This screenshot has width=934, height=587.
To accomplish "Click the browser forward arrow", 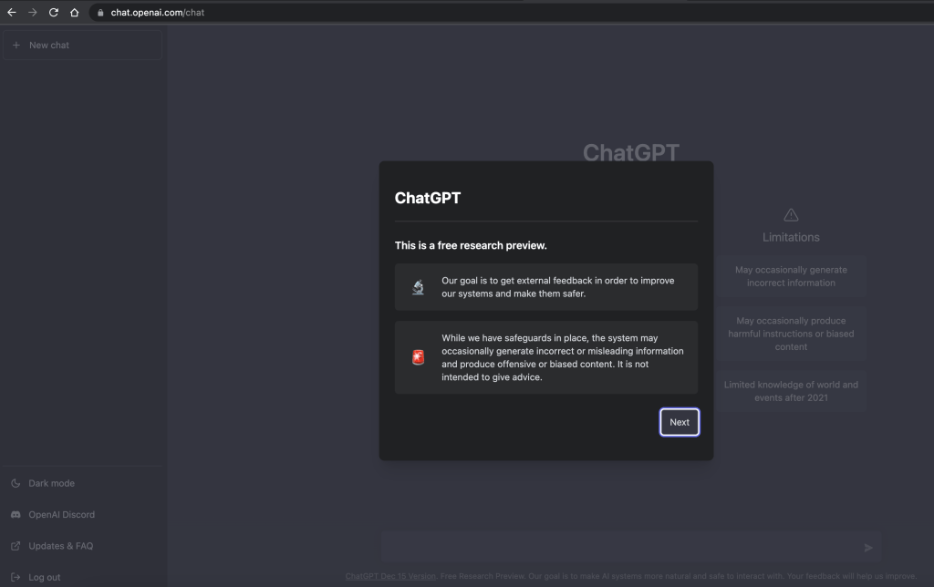I will click(x=33, y=13).
